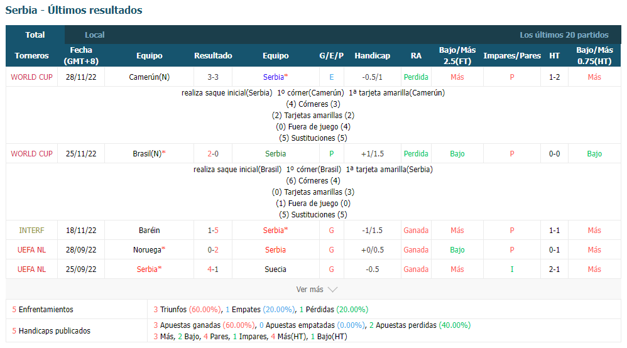Image resolution: width=627 pixels, height=348 pixels.
Task: Click Serbia in the Brasil match row
Action: [276, 154]
